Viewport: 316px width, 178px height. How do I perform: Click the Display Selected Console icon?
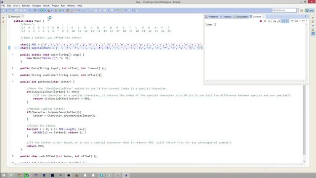(297, 21)
